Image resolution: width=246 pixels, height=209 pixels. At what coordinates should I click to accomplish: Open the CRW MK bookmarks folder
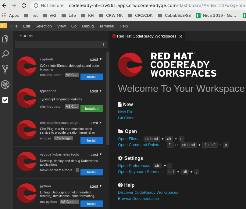[x=111, y=16]
